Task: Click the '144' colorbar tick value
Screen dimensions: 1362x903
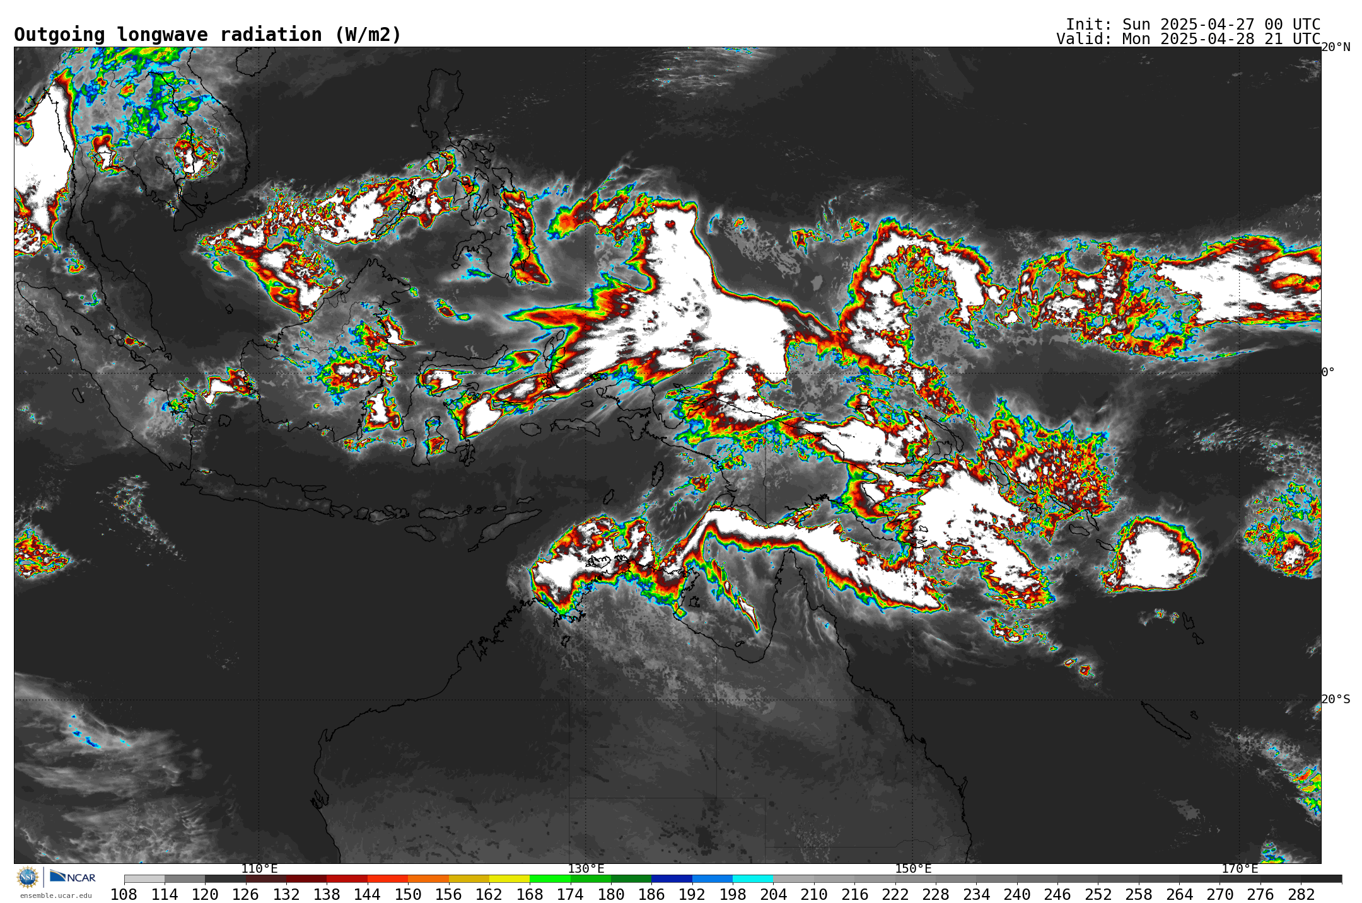Action: [x=367, y=895]
